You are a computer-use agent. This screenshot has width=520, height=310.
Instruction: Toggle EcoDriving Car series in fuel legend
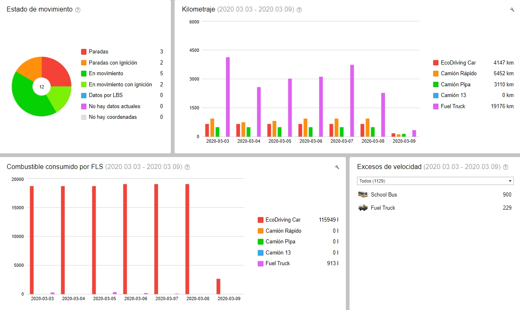pyautogui.click(x=283, y=220)
